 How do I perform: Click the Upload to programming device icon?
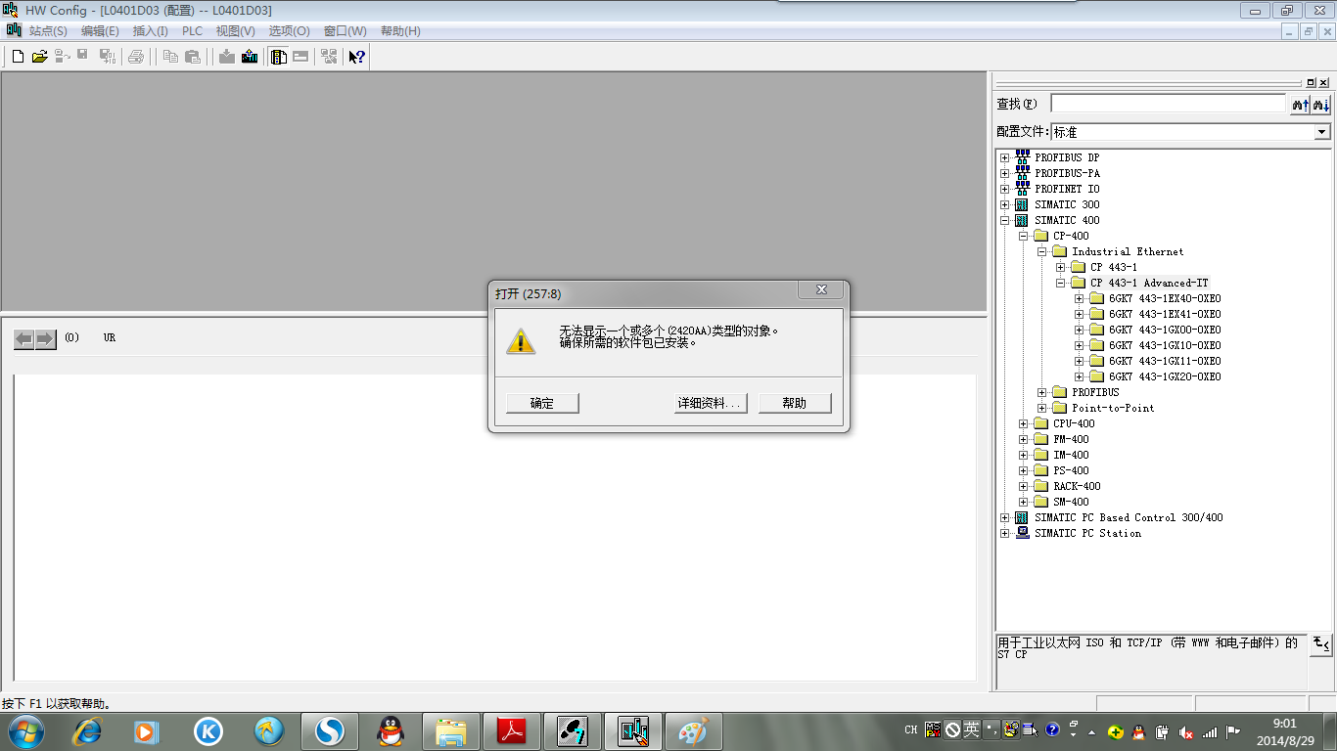tap(250, 57)
